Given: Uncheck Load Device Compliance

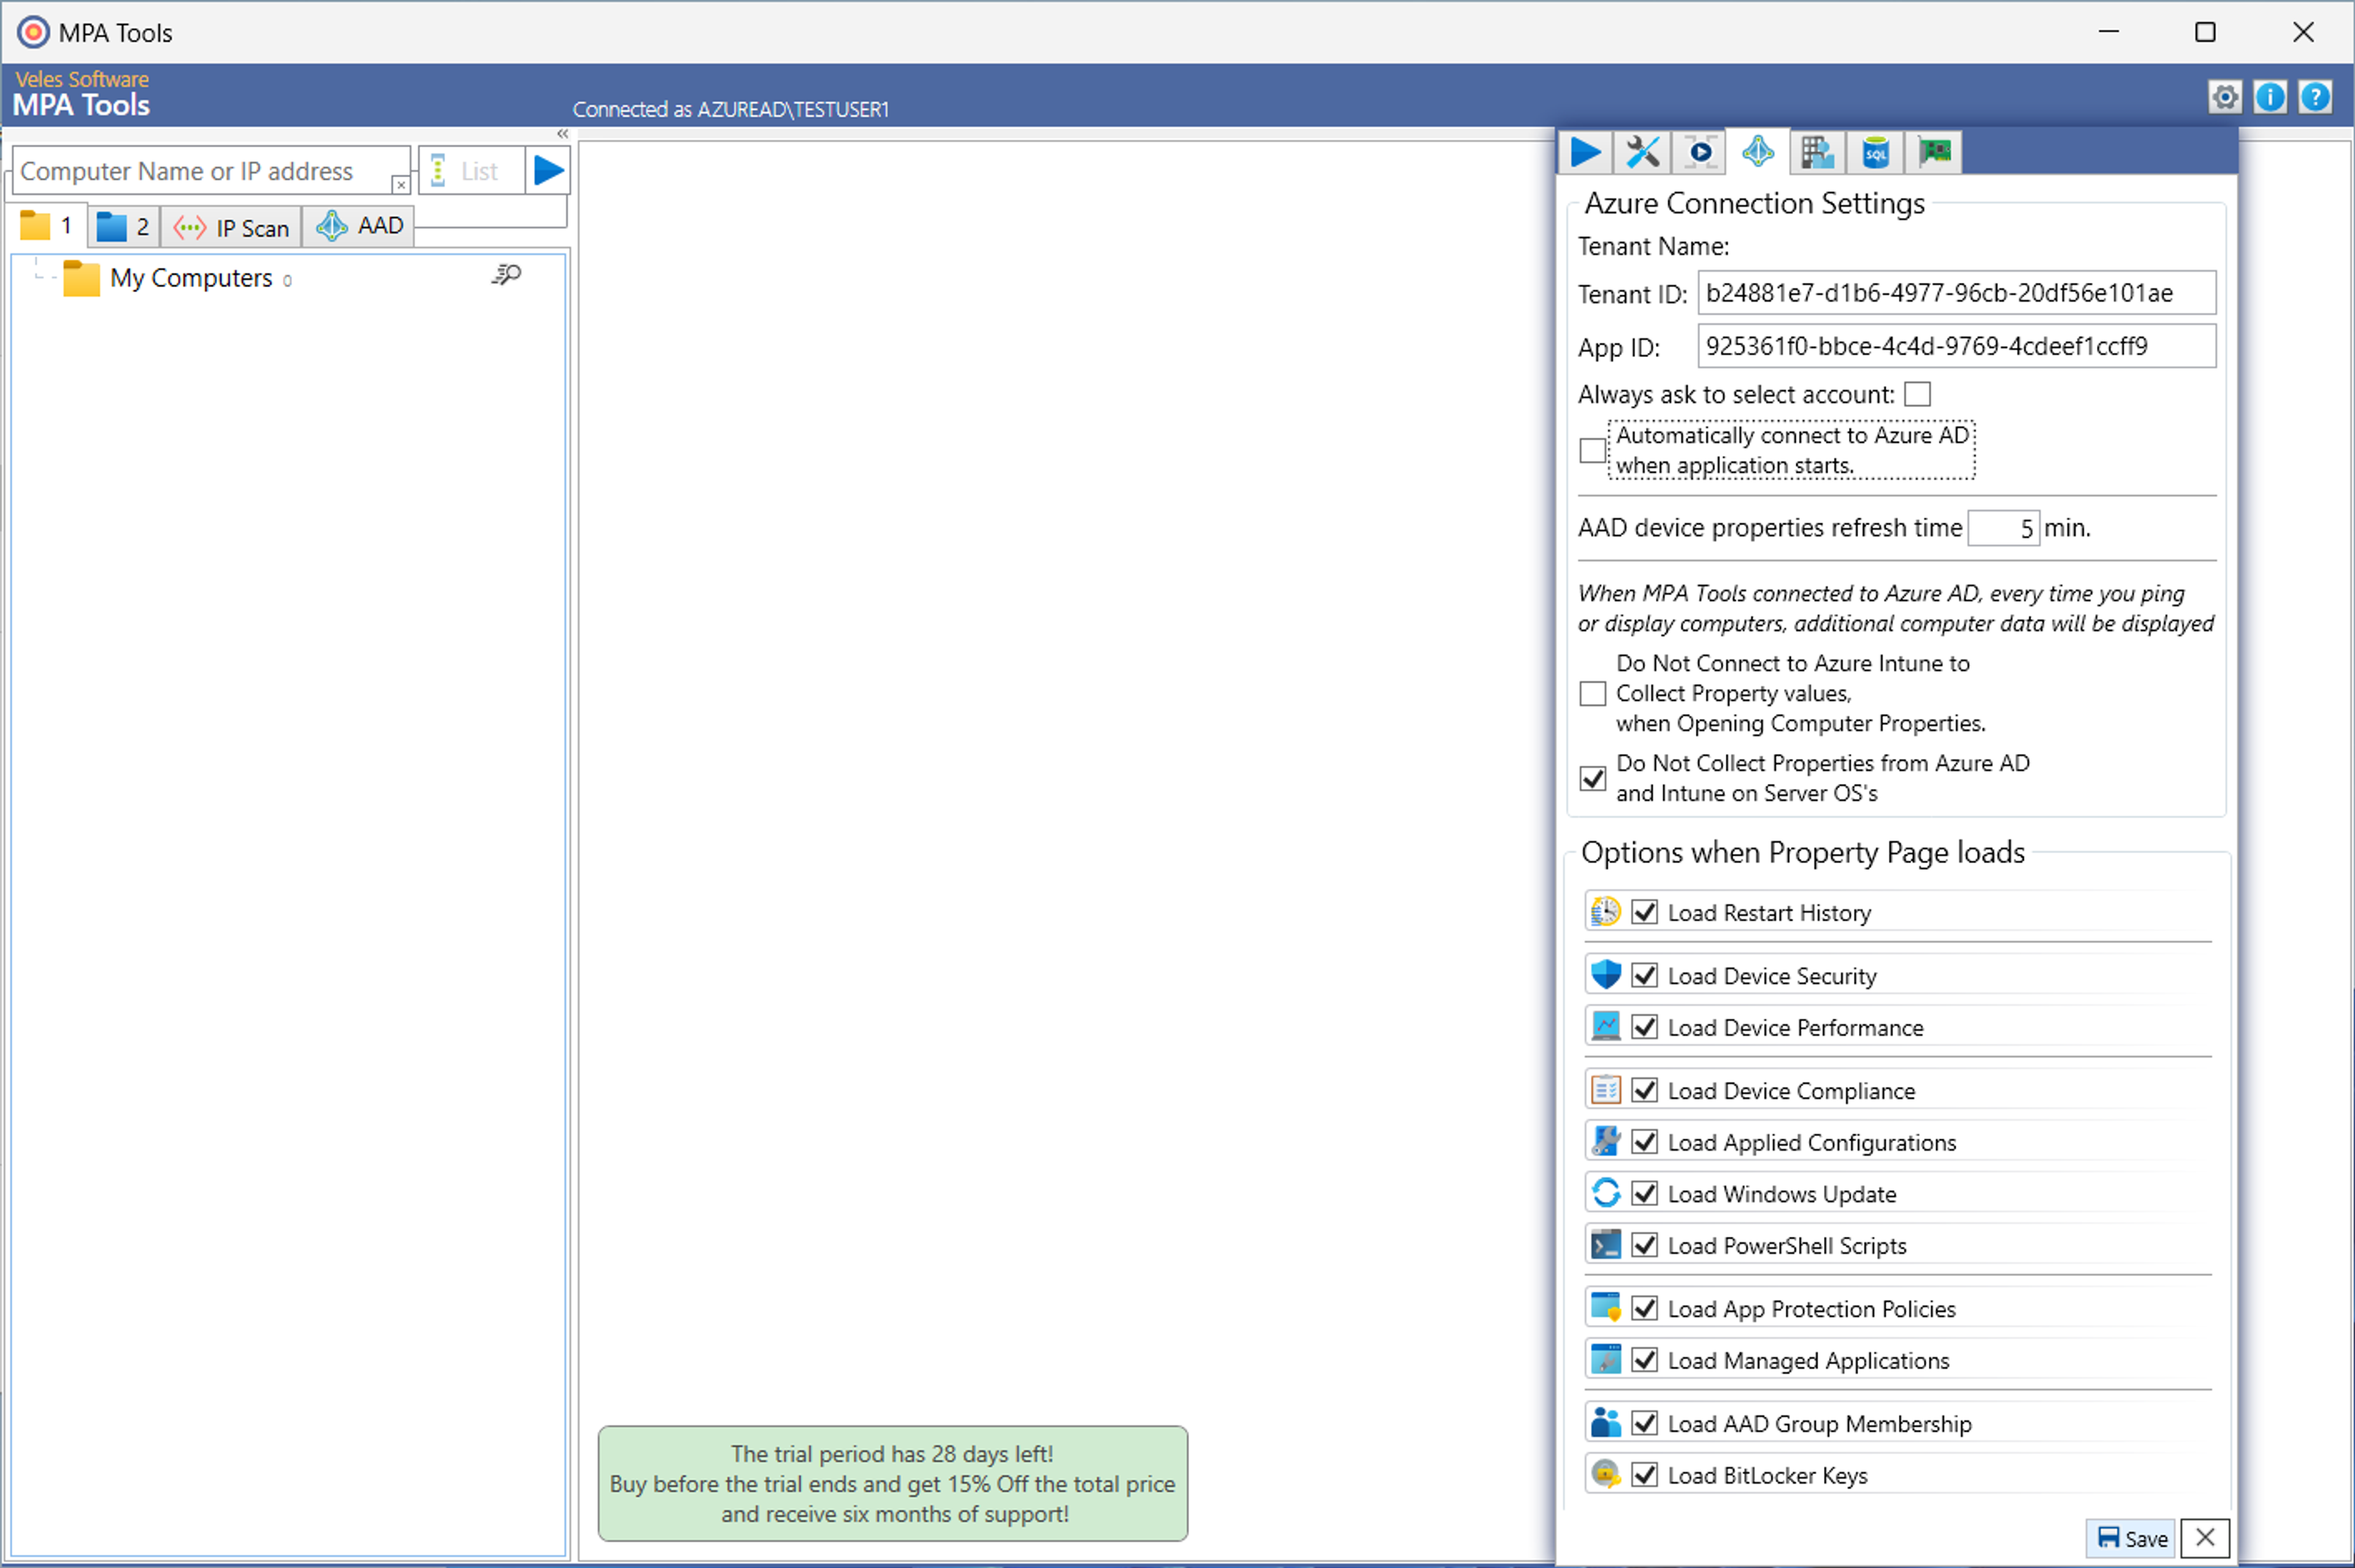Looking at the screenshot, I should 1644,1090.
